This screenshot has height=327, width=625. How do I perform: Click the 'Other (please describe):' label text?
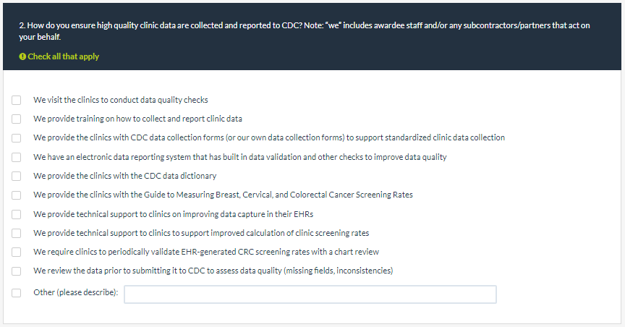click(x=76, y=293)
